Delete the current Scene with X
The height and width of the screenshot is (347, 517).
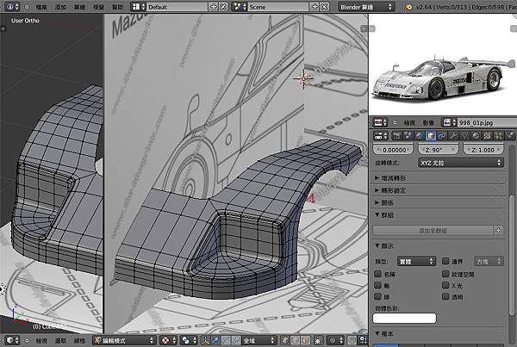(325, 7)
